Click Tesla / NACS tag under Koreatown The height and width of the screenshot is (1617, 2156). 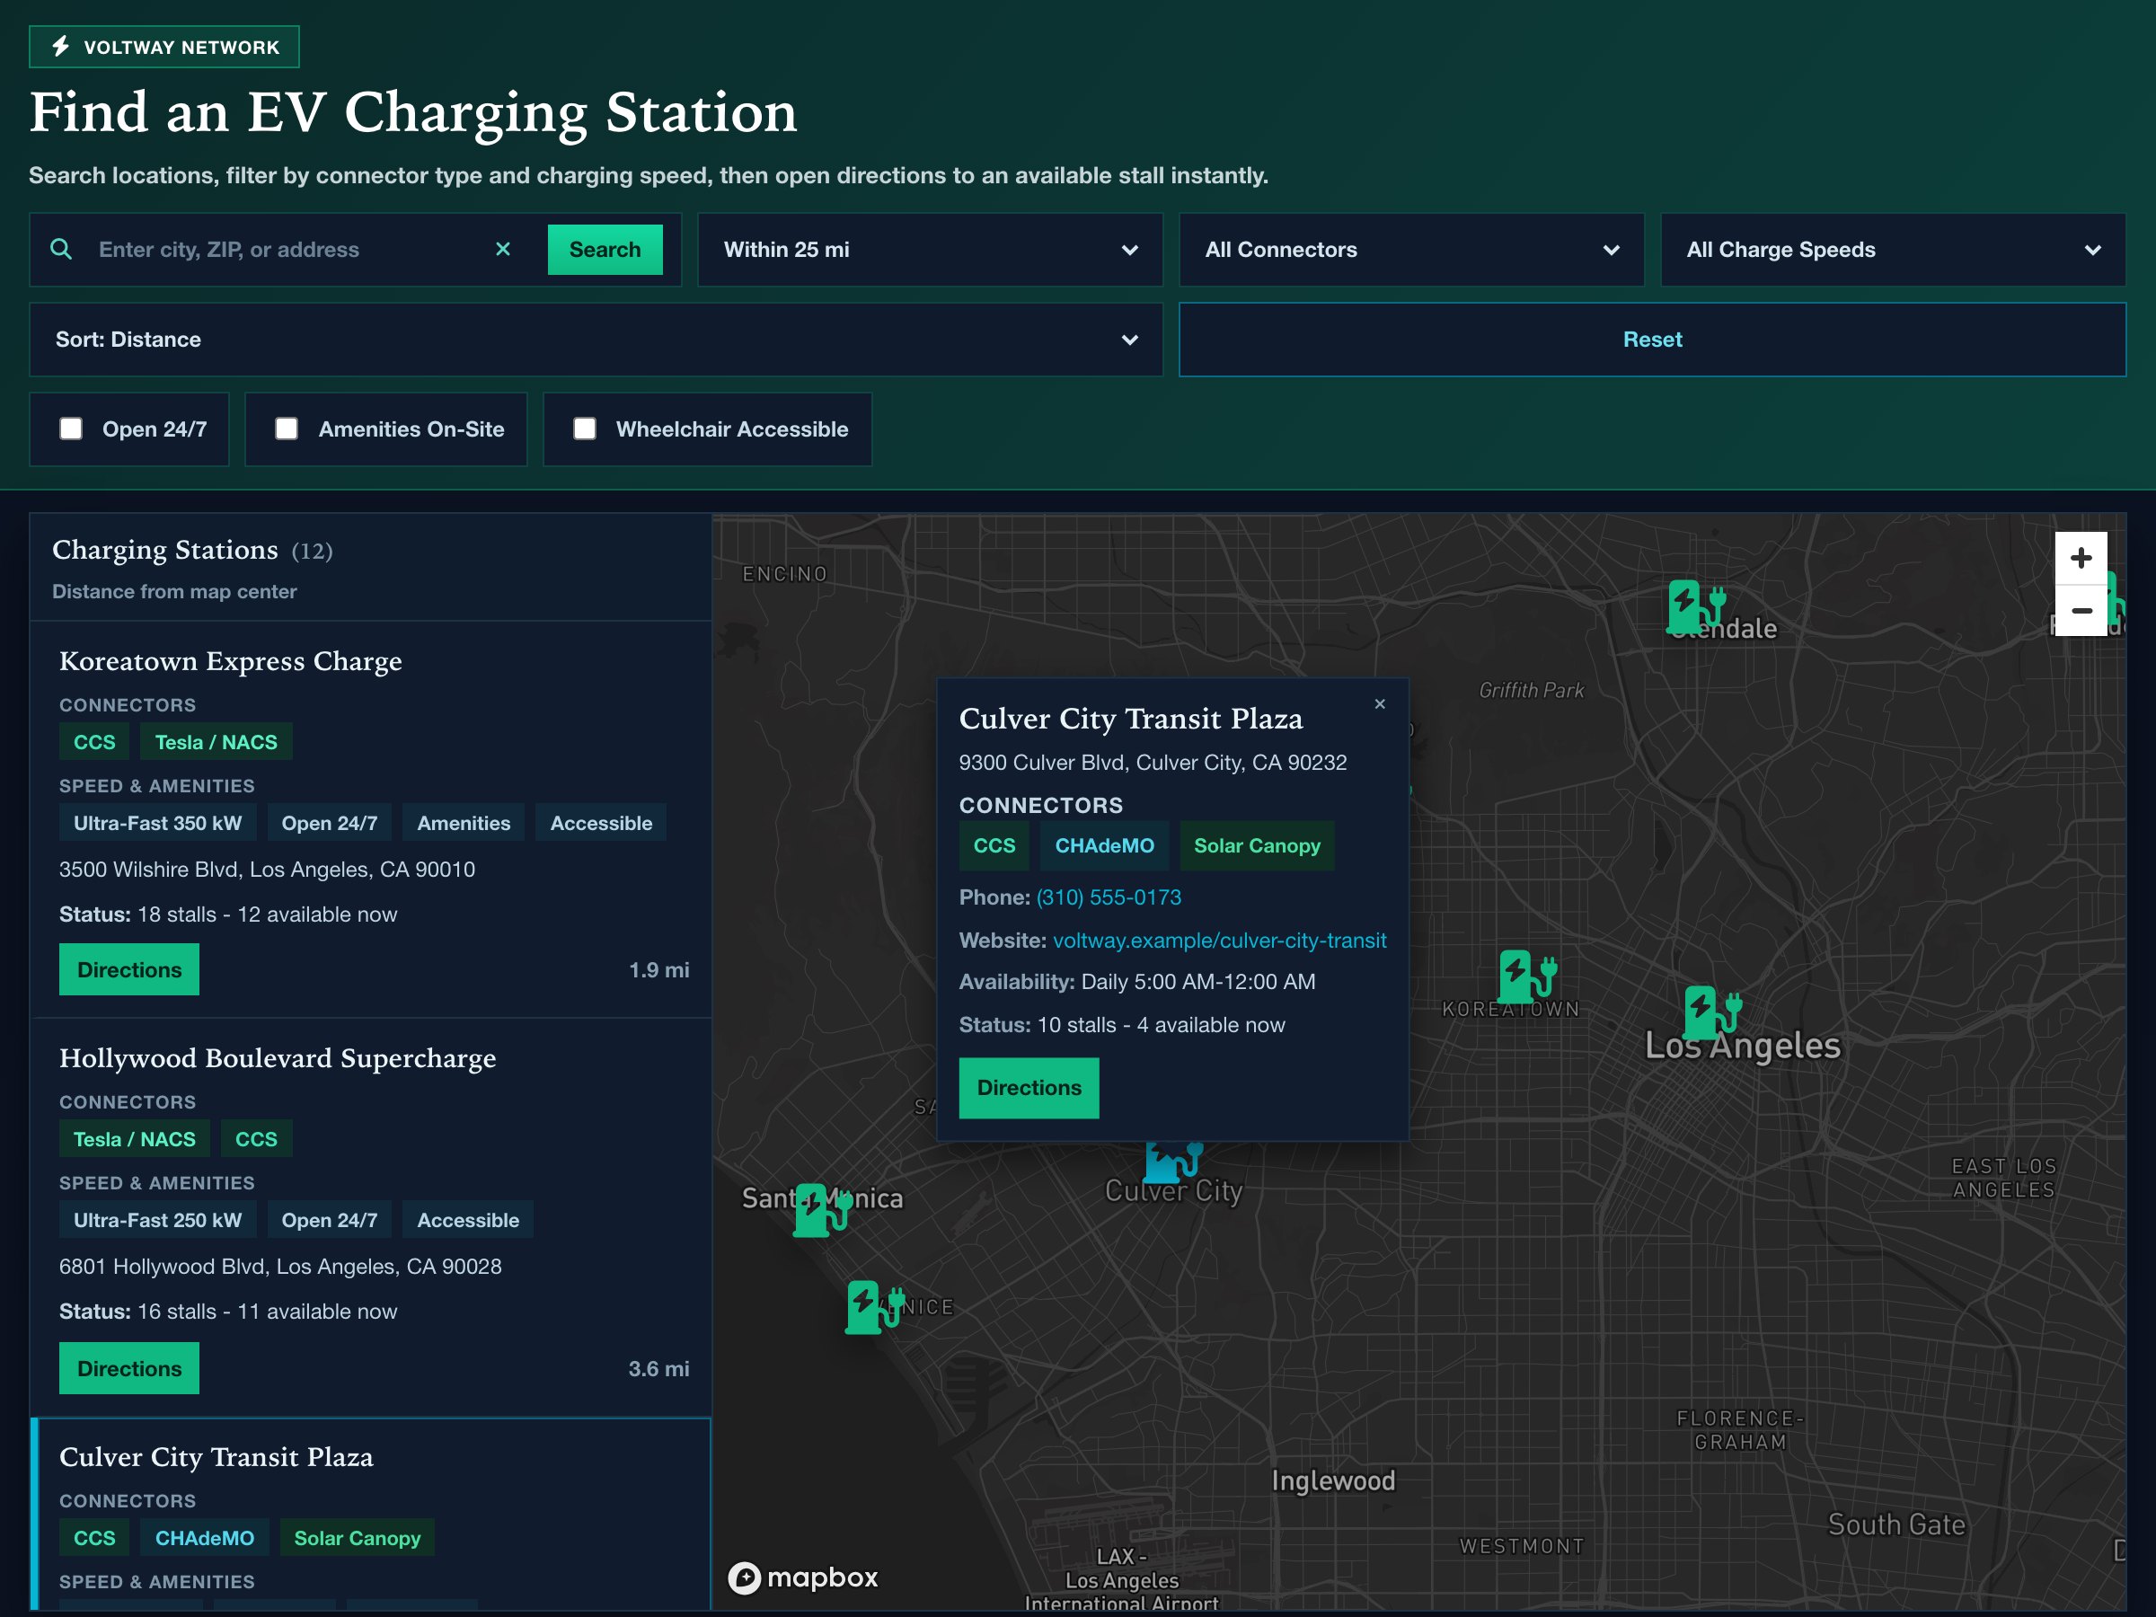pos(216,742)
